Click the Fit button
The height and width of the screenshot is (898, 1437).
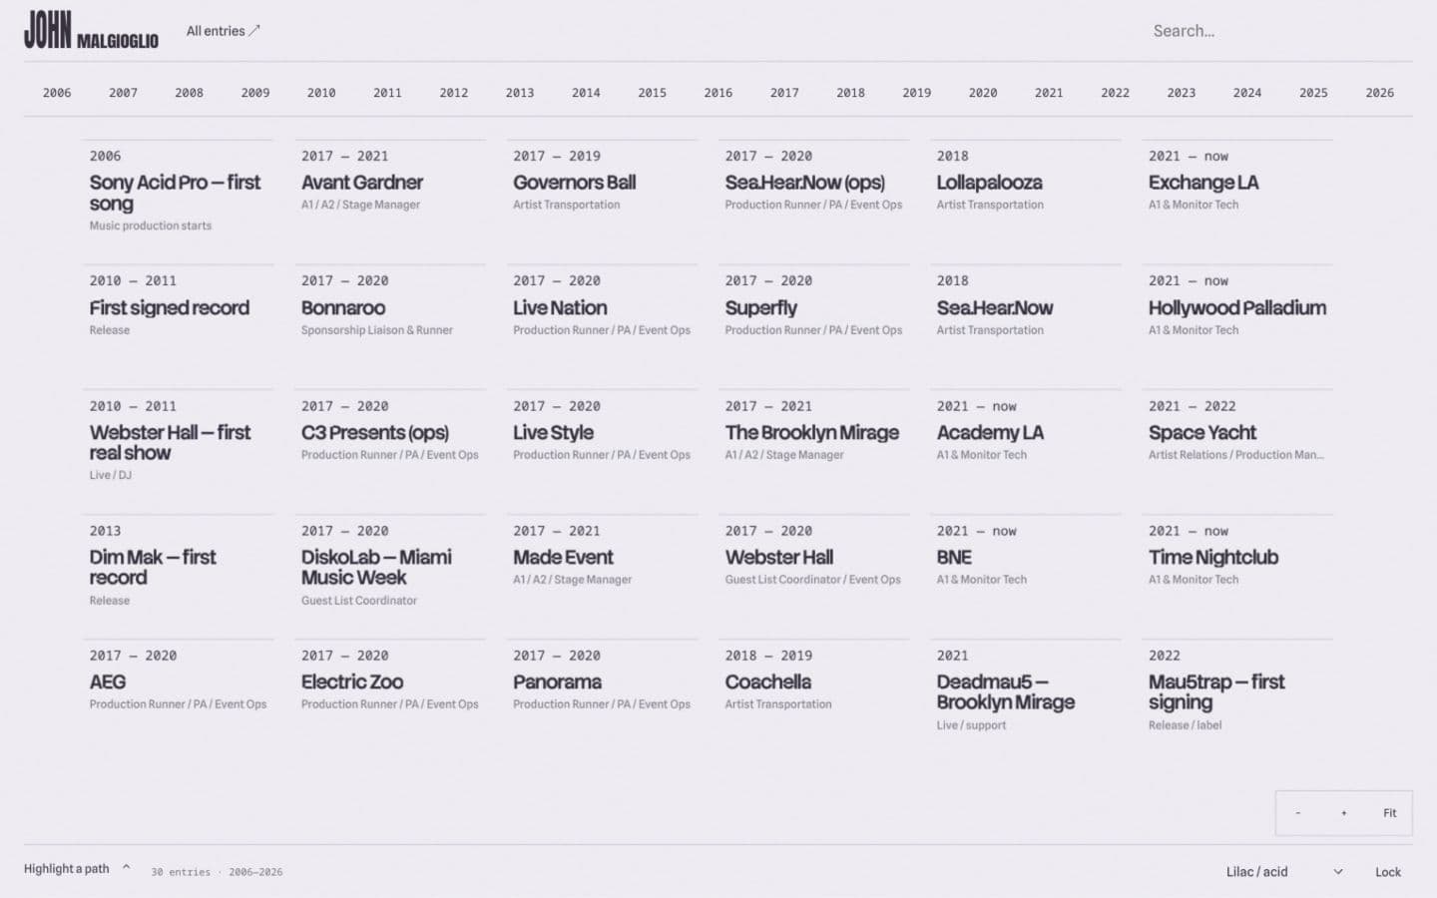click(x=1390, y=813)
